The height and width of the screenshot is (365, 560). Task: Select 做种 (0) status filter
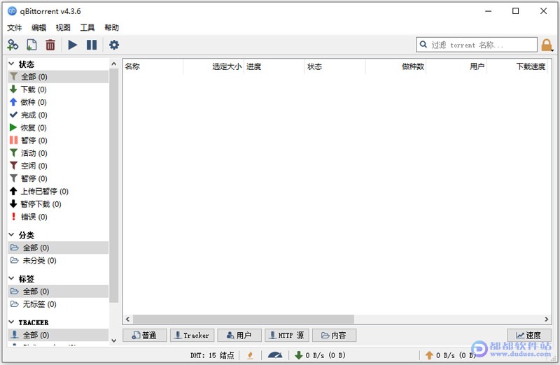point(58,102)
